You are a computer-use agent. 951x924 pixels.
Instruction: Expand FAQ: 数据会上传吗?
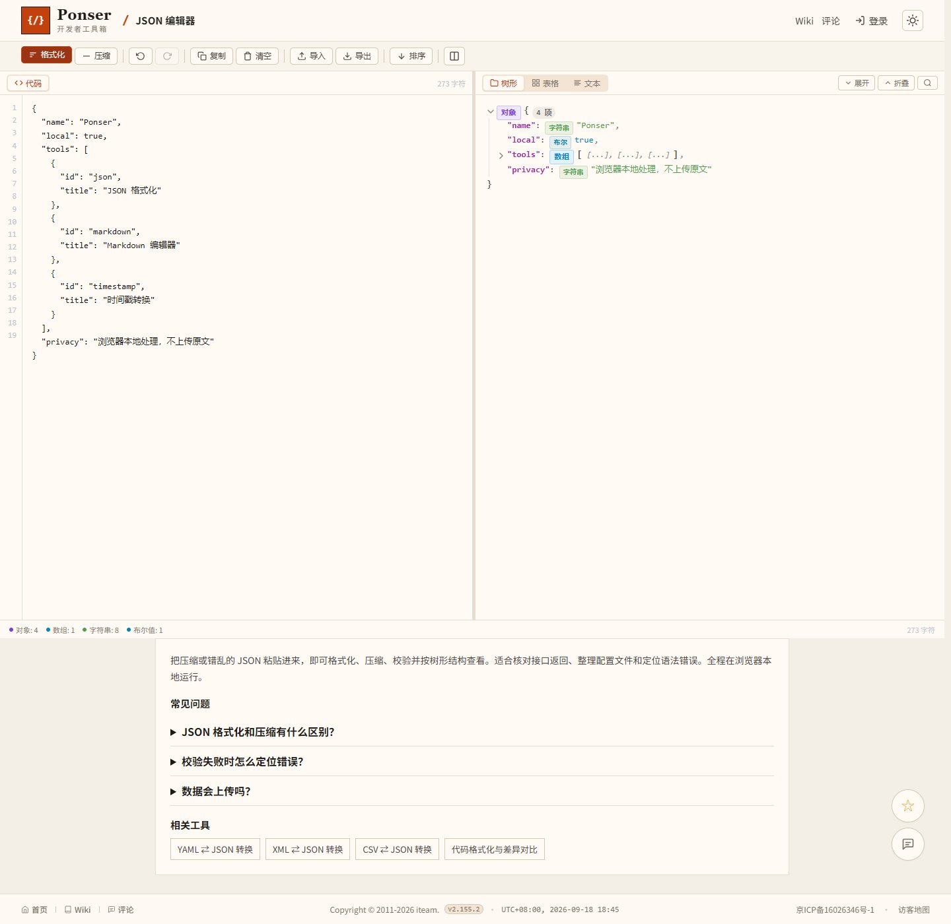click(x=472, y=791)
